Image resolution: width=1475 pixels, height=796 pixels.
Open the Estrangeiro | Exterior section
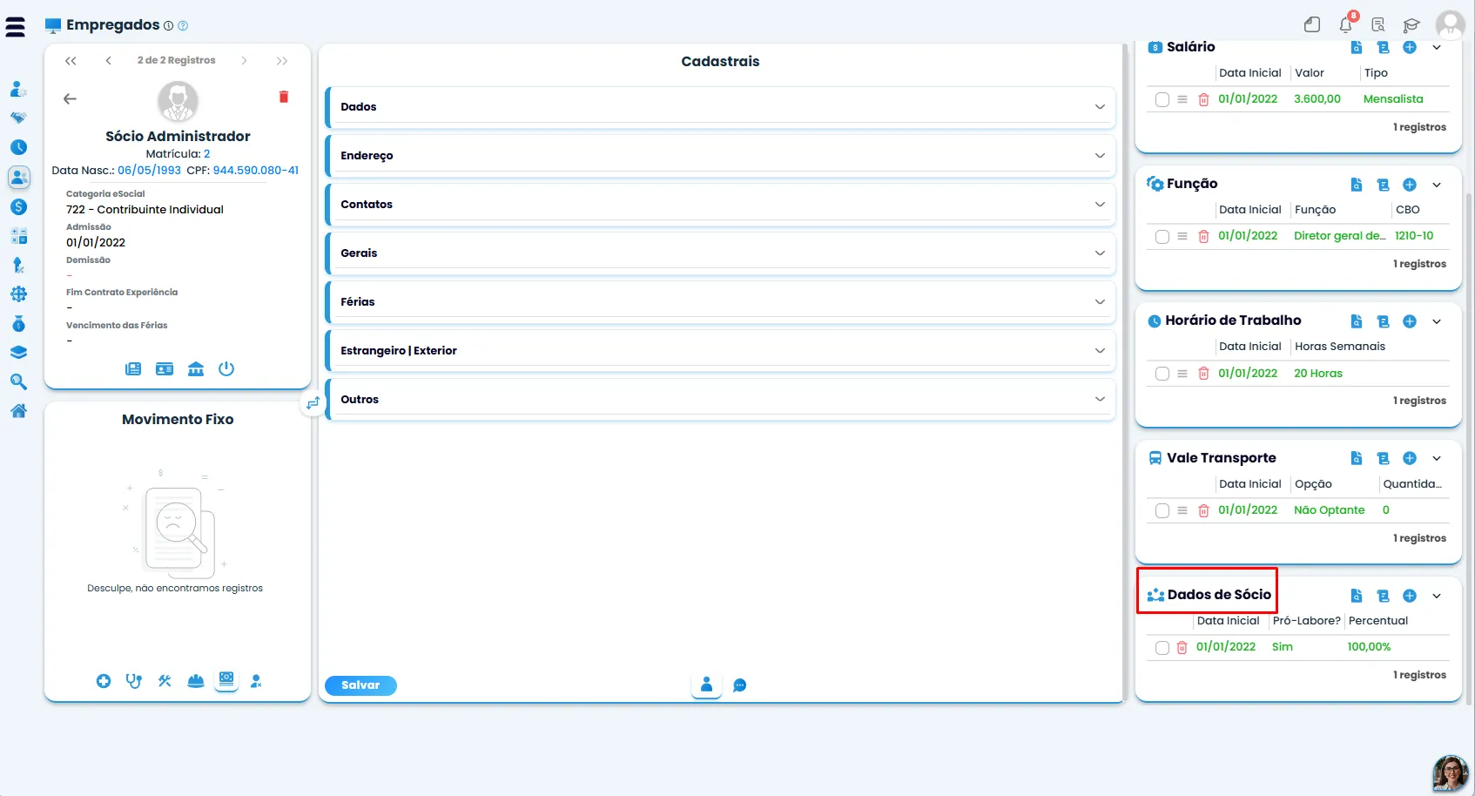click(720, 351)
